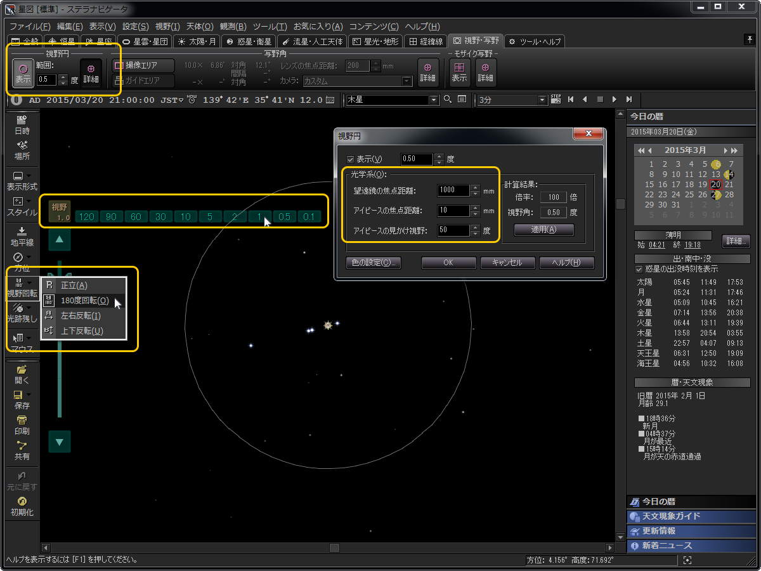Viewport: 761px width, 571px height.
Task: Click the search magnifier next to 木星 box
Action: [x=448, y=99]
